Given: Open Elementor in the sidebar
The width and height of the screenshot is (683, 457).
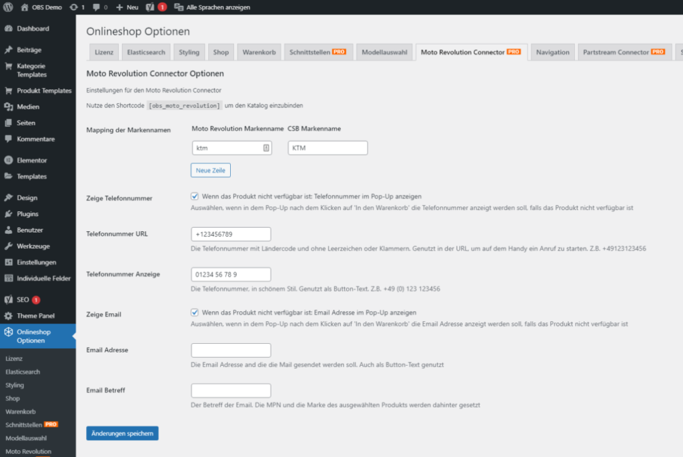Looking at the screenshot, I should [x=31, y=161].
